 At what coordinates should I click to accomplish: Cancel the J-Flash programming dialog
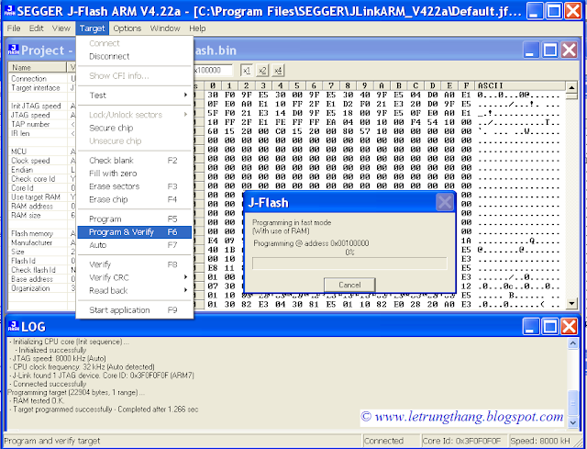tap(349, 285)
